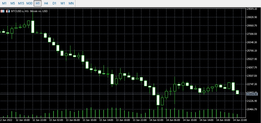Click the 13 Jun 02:00 time label
The image size is (261, 123).
(x=56, y=120)
